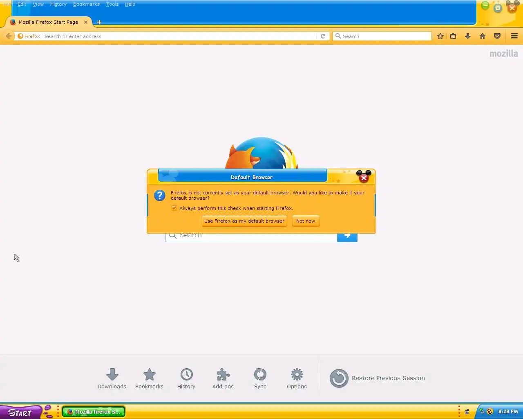Viewport: 523px width, 419px height.
Task: Open the Help menu
Action: tap(130, 4)
